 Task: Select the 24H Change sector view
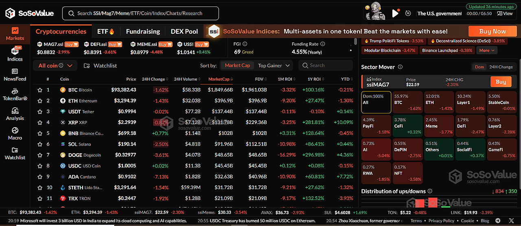[x=501, y=67]
